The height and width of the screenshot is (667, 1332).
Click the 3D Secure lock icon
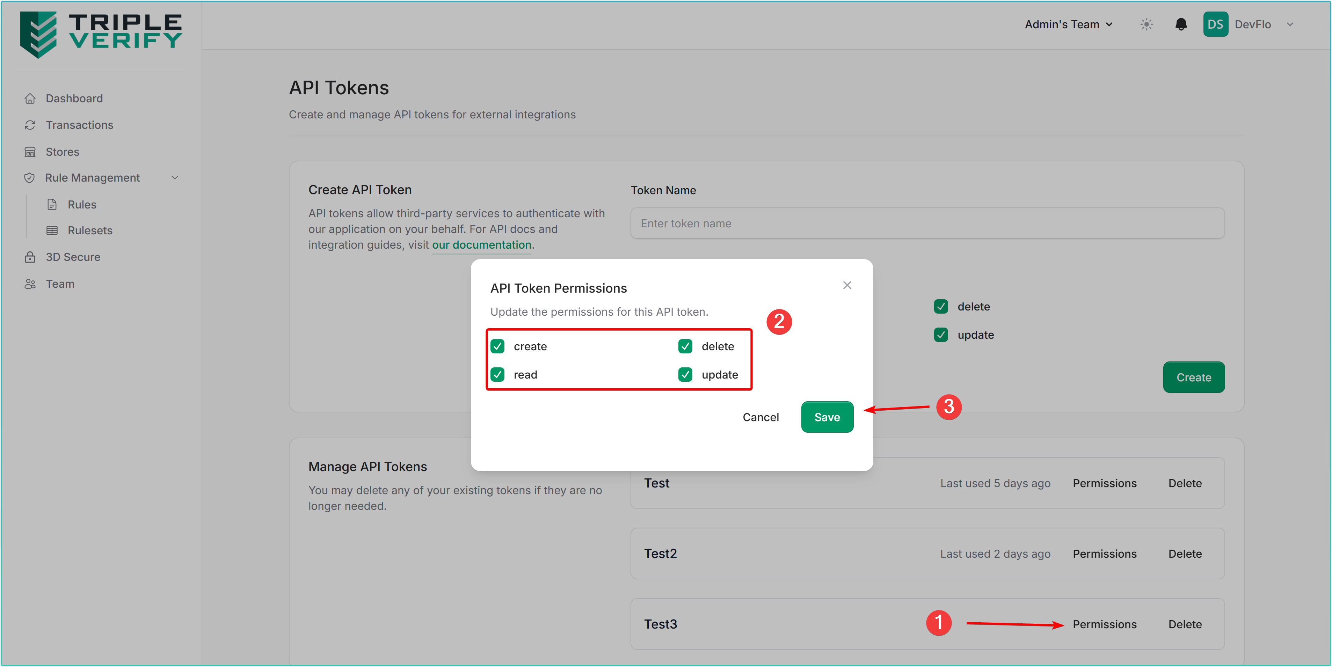pos(30,257)
